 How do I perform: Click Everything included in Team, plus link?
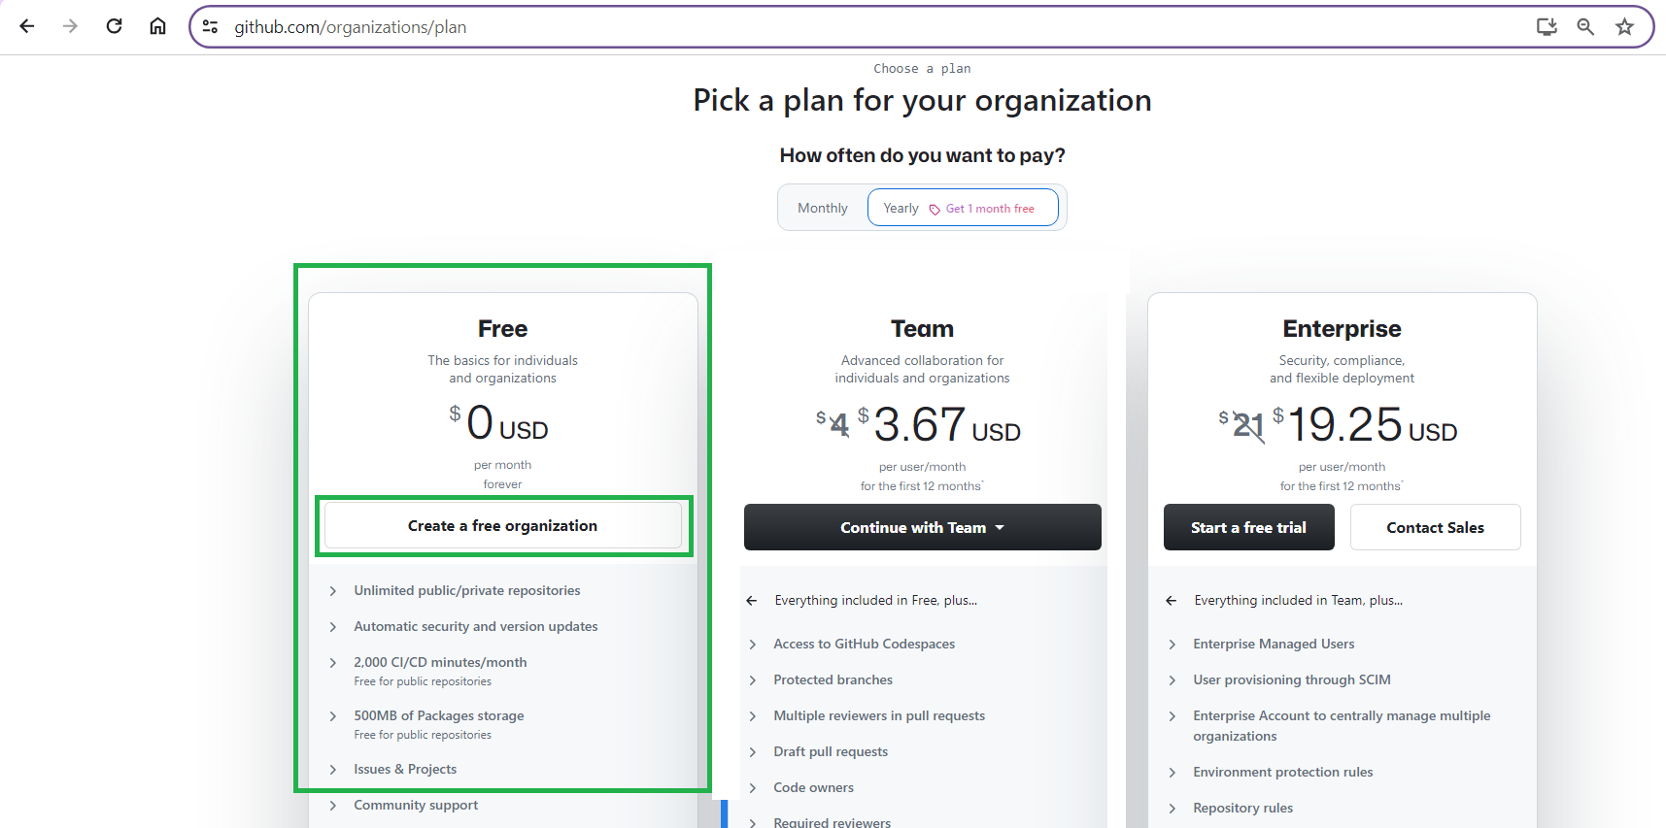pyautogui.click(x=1297, y=600)
